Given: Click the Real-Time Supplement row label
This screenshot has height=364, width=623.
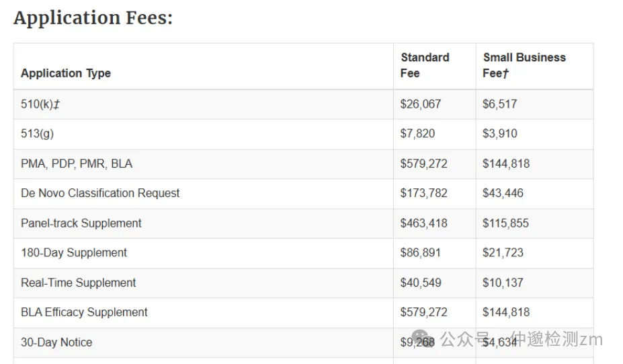Looking at the screenshot, I should (78, 283).
